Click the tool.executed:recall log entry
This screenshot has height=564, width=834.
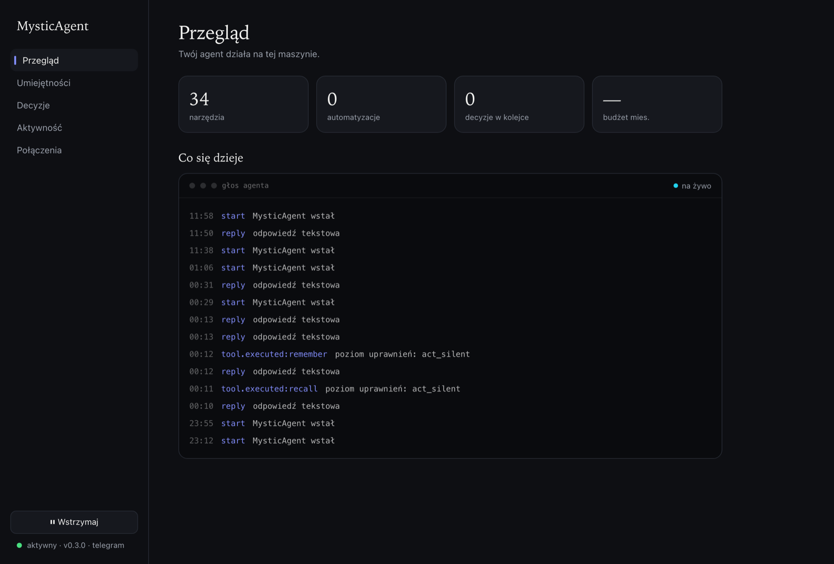(450, 388)
